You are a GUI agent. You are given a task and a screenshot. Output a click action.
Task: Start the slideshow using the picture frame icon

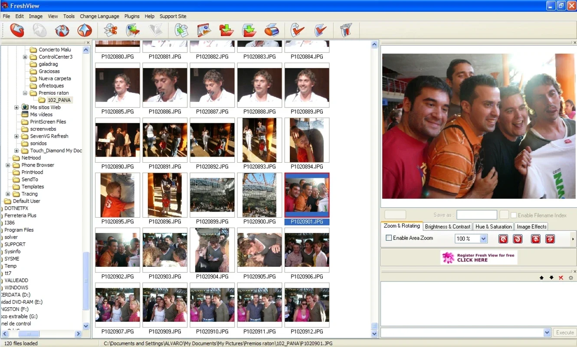[x=204, y=30]
